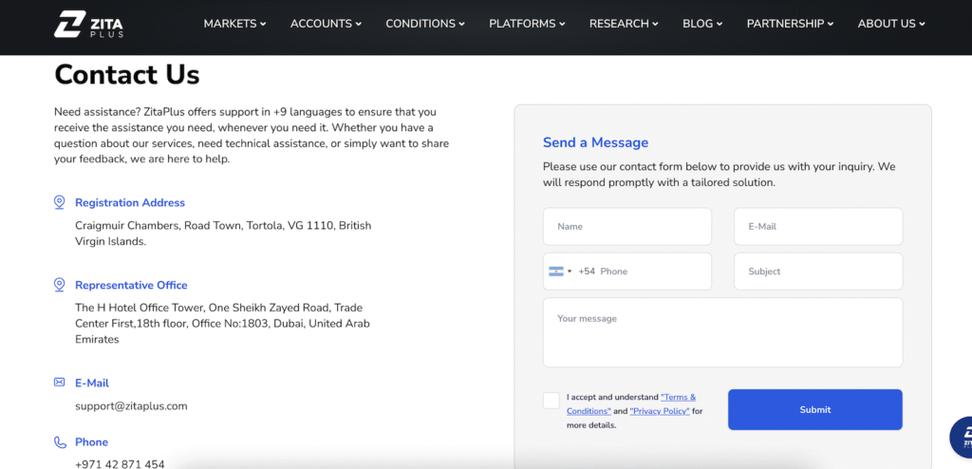Expand the PARTNERSHIP menu
This screenshot has width=972, height=469.
(x=791, y=24)
